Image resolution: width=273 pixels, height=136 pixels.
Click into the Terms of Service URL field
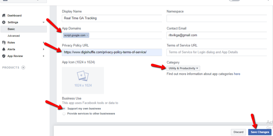coord(217,52)
